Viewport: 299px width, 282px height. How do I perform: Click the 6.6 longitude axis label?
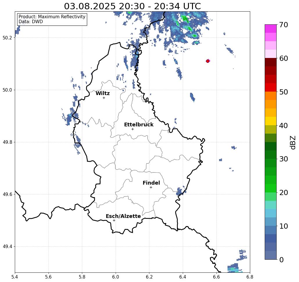[216, 277]
